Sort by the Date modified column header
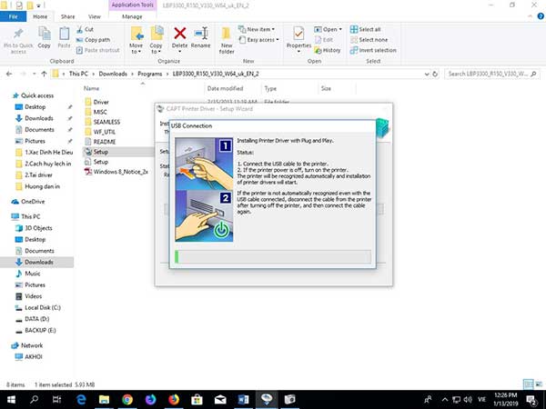The width and height of the screenshot is (546, 409). (x=225, y=89)
